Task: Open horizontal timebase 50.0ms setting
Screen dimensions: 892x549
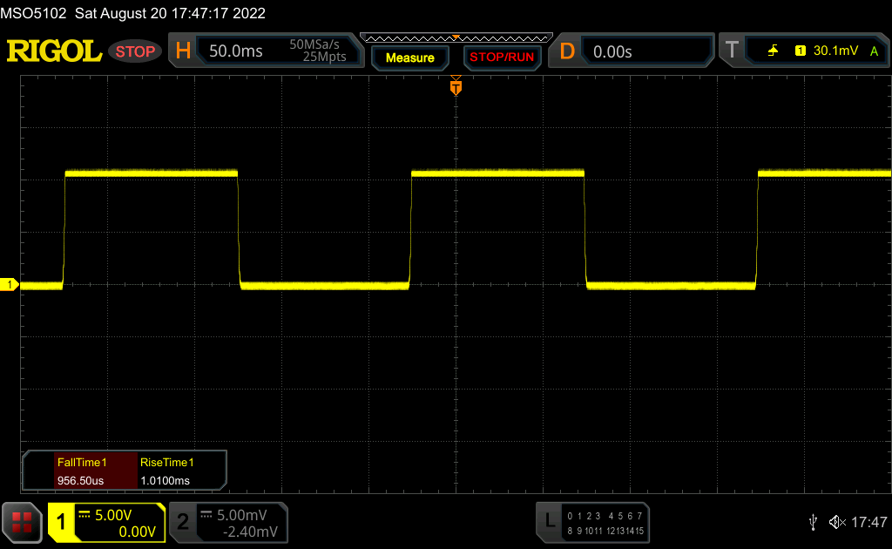Action: tap(235, 51)
